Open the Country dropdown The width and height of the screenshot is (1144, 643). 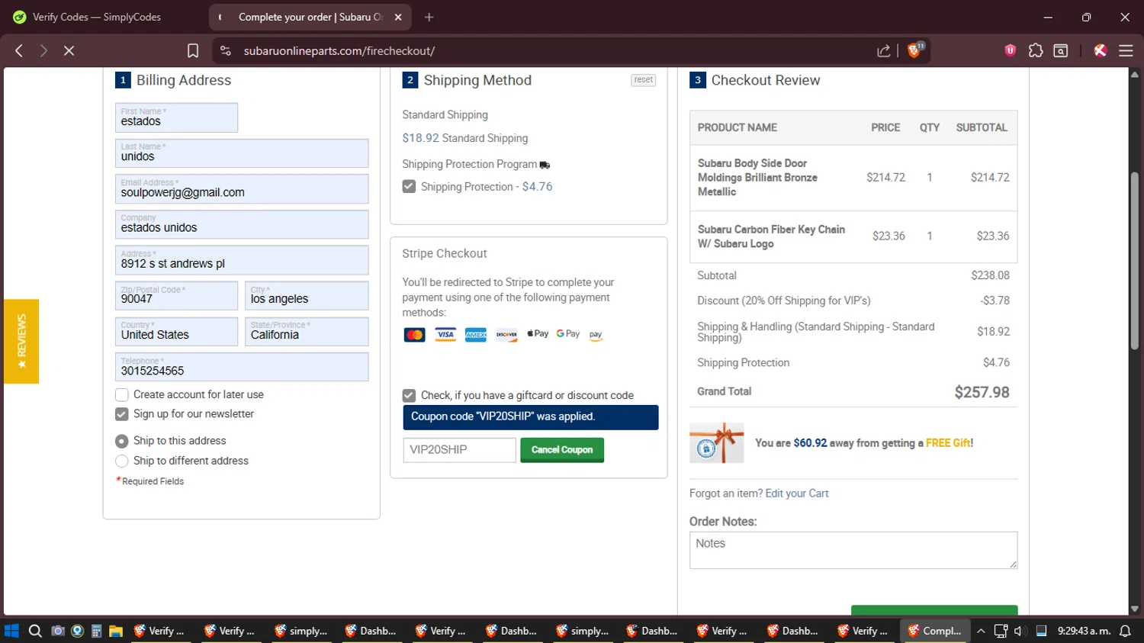pyautogui.click(x=177, y=332)
